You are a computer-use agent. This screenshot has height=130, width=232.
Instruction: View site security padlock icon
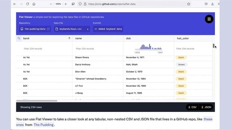(85, 4)
